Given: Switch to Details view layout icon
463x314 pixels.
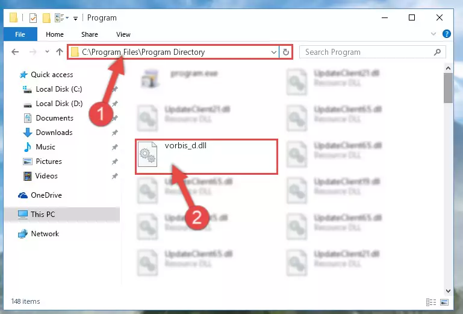Looking at the screenshot, I should (431, 302).
